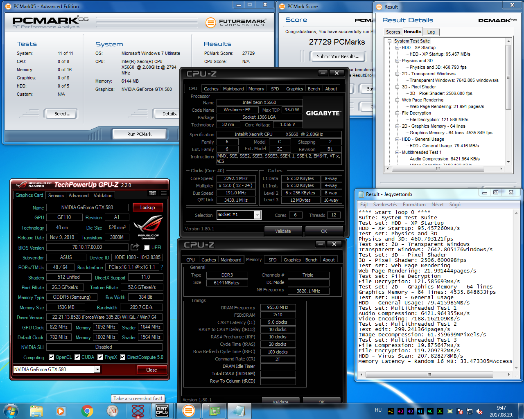The width and height of the screenshot is (524, 419).
Task: Open the Socket #1 selection dropdown
Action: tap(257, 215)
